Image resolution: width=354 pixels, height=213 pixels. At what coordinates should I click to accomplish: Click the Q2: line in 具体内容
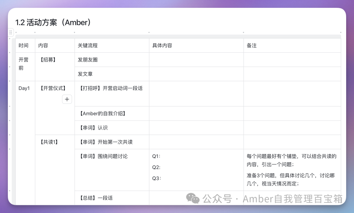point(156,167)
